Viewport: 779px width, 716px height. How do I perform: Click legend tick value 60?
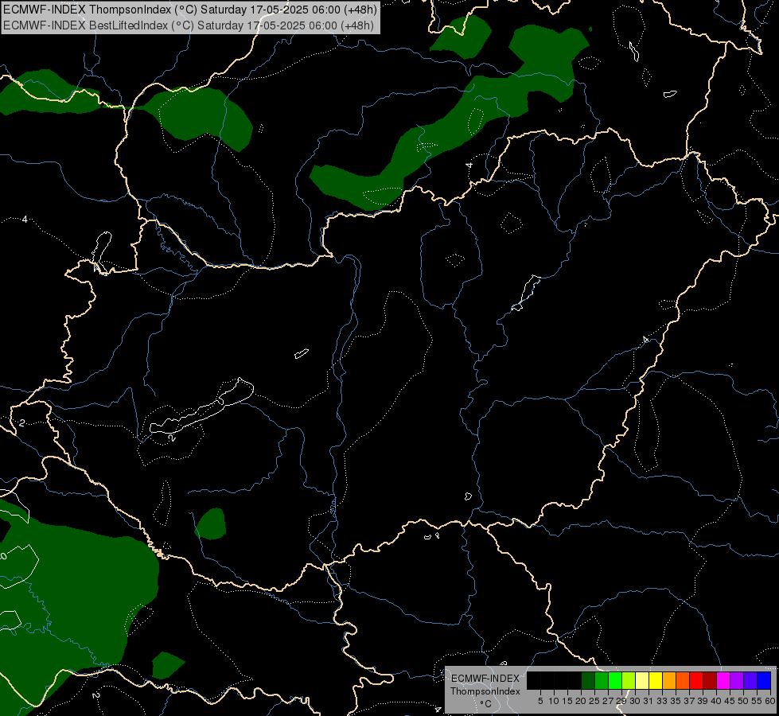tap(769, 701)
